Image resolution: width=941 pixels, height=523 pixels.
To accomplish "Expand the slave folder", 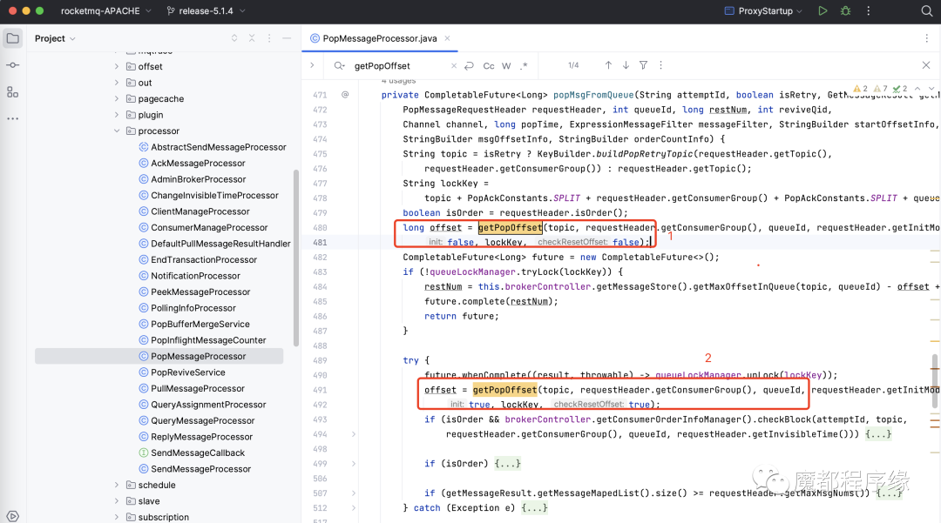I will point(117,501).
